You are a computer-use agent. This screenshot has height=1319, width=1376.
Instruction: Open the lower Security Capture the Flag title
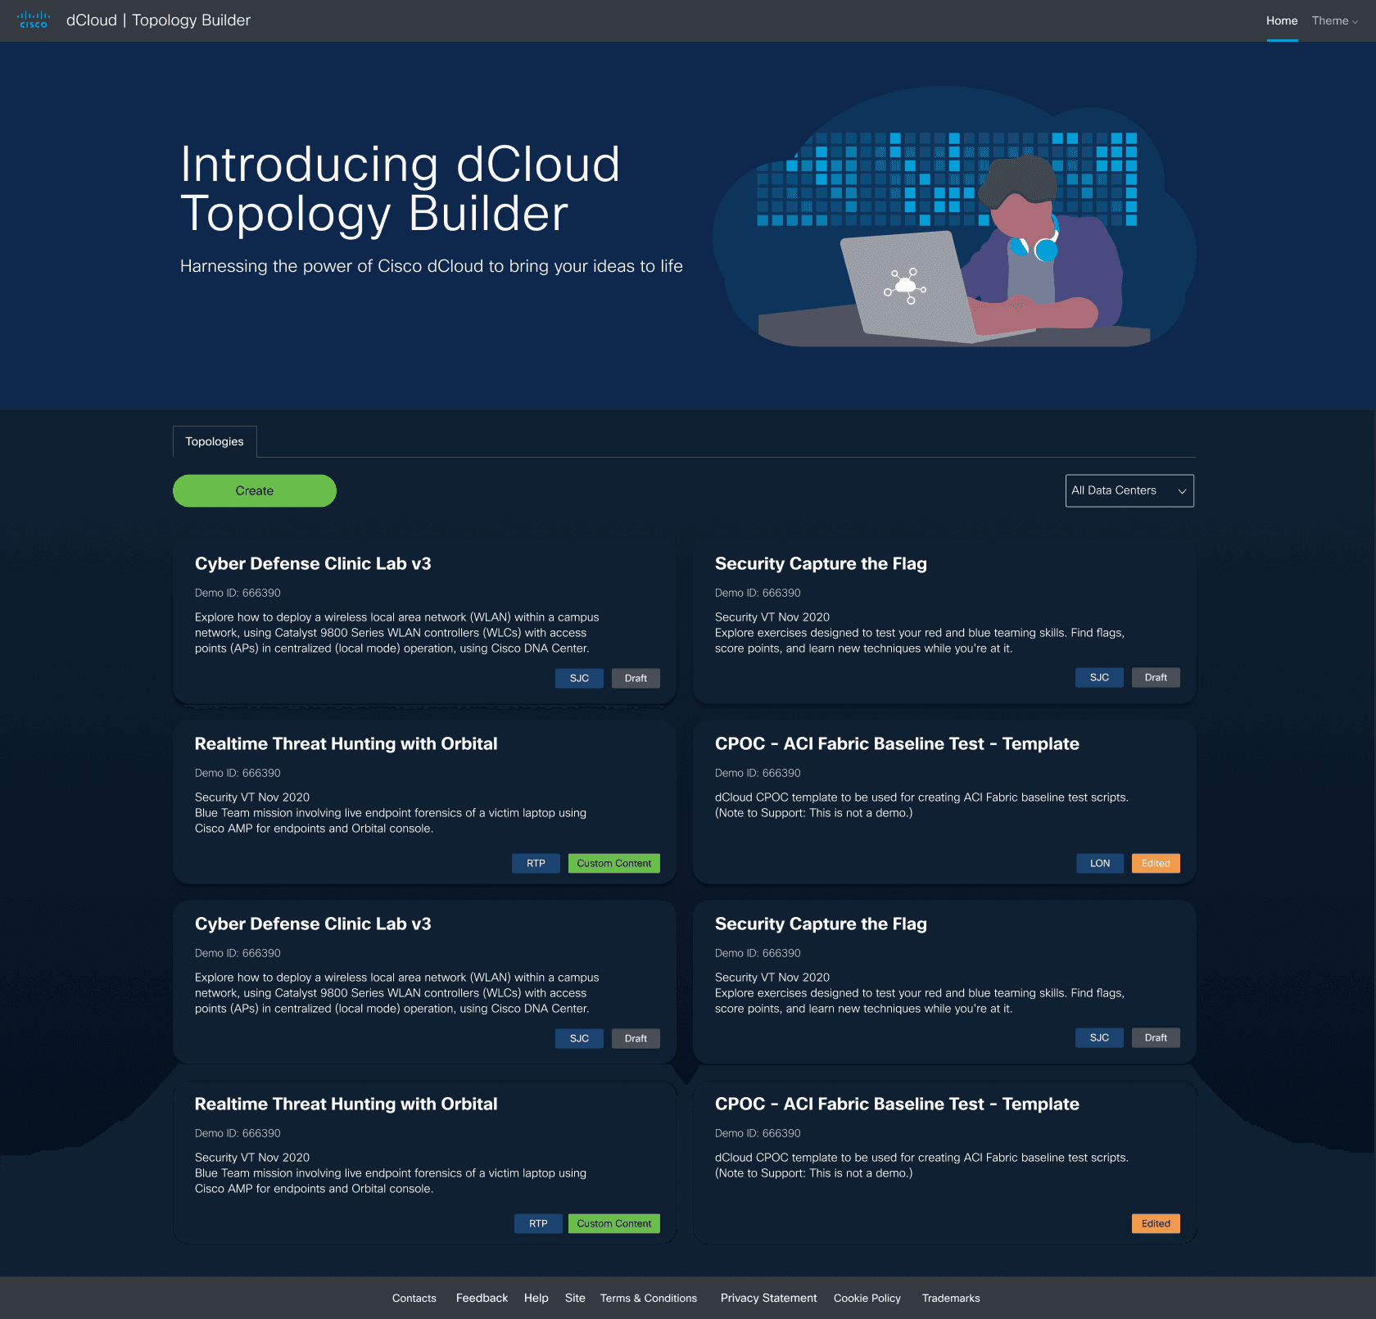coord(821,924)
